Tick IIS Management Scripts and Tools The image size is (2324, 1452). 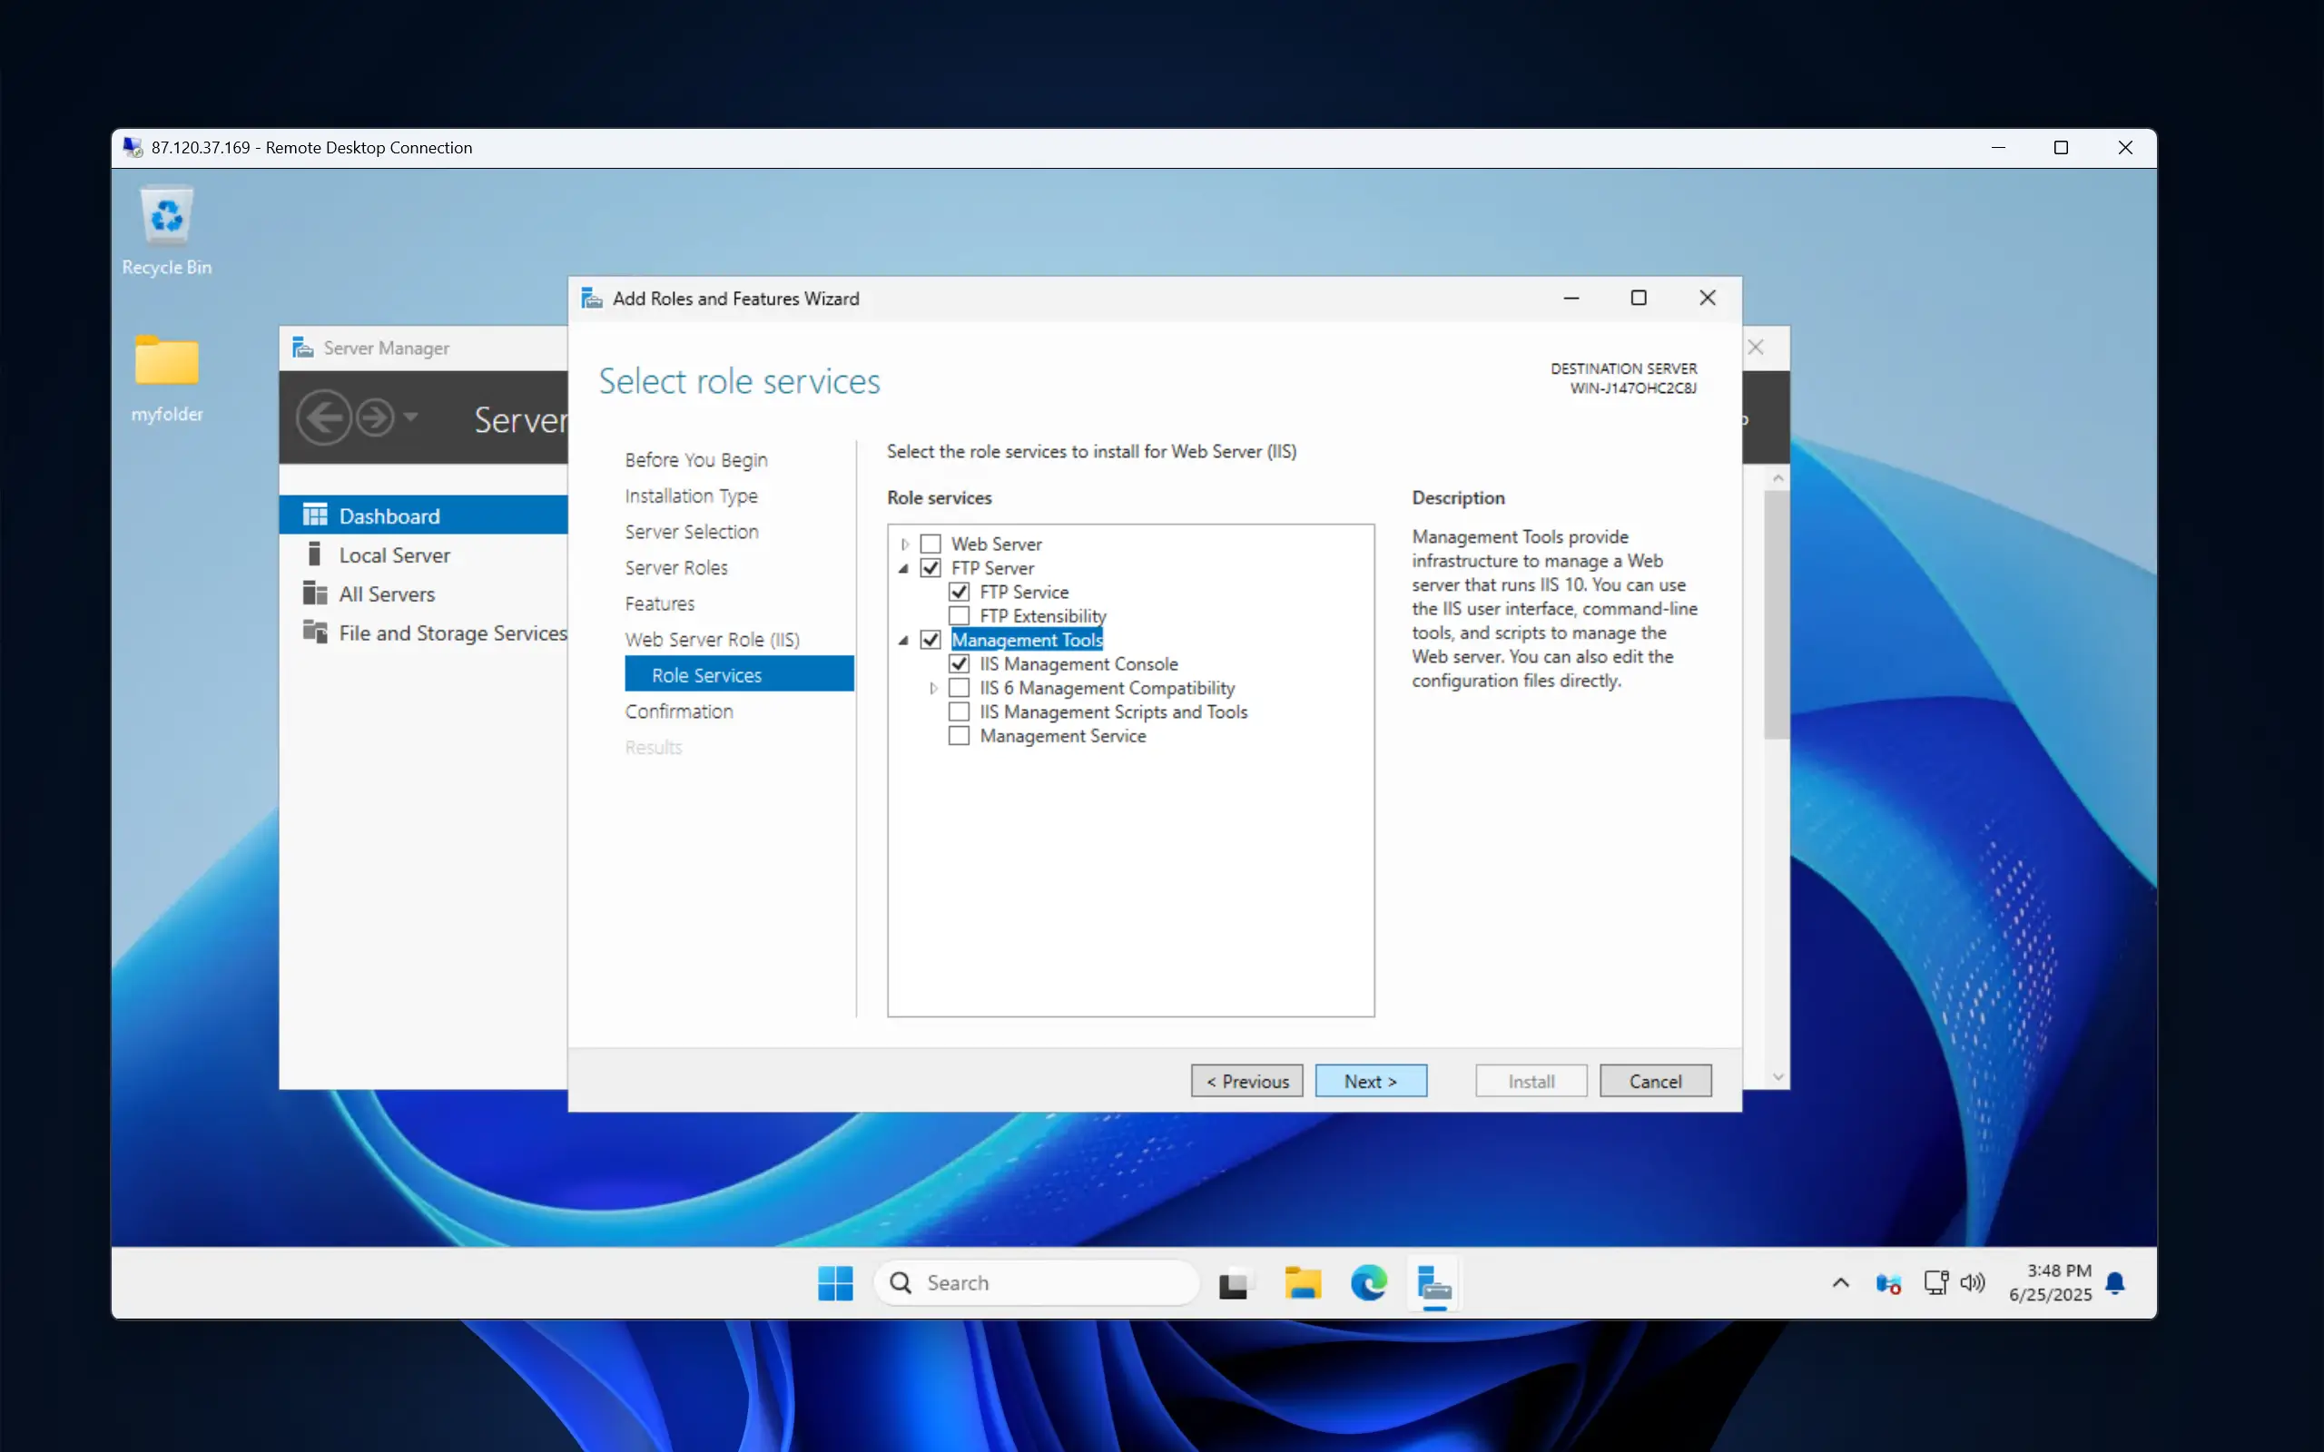click(959, 711)
